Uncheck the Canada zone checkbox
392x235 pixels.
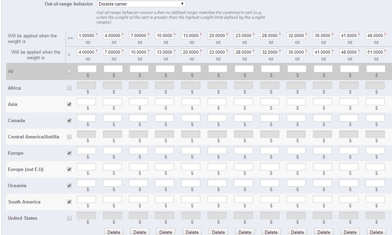pos(69,120)
